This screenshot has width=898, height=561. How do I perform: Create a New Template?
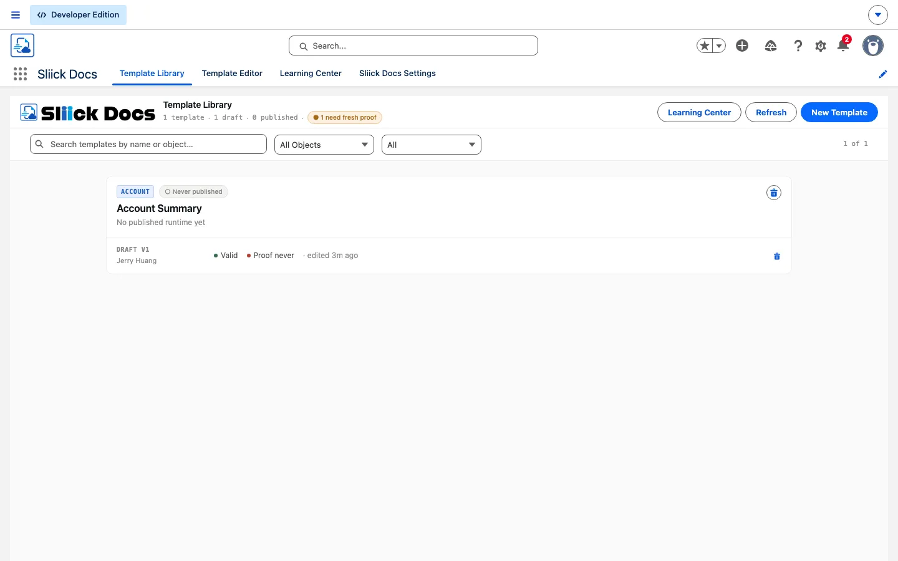[839, 112]
